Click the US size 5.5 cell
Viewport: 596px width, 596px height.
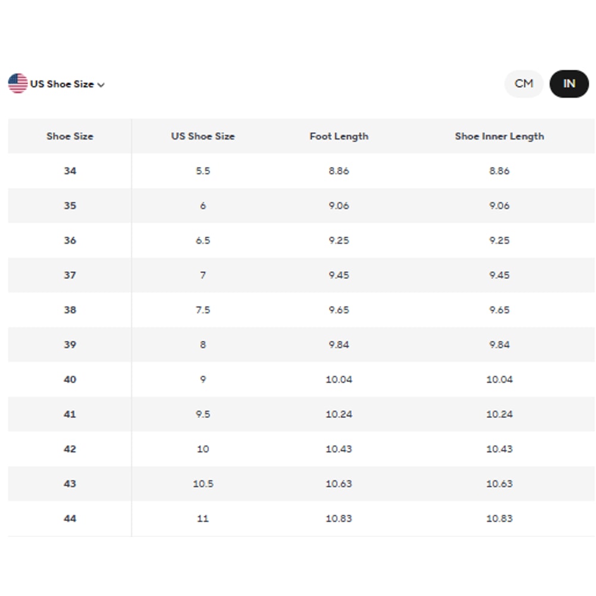coord(203,170)
